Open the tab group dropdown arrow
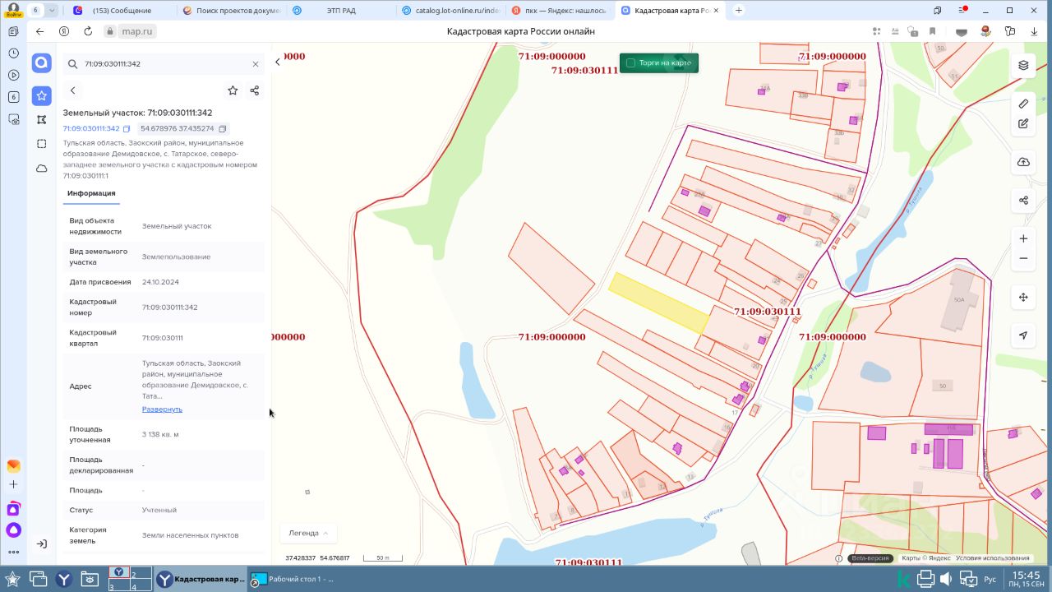1052x592 pixels. click(x=52, y=11)
